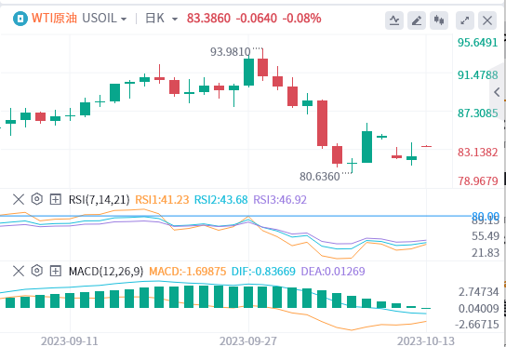The width and height of the screenshot is (506, 347).
Task: Click the WTI原油 symbol name
Action: pos(54,18)
